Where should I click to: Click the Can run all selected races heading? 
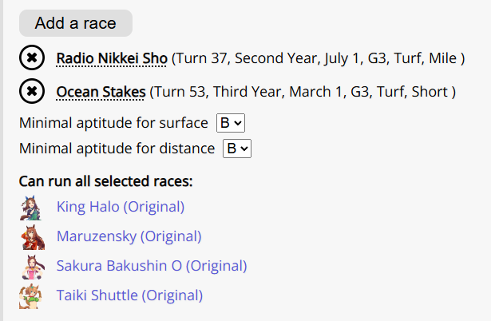coord(106,181)
